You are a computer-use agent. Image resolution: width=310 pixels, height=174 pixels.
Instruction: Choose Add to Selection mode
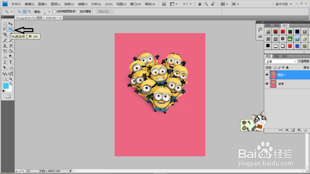(x=24, y=12)
